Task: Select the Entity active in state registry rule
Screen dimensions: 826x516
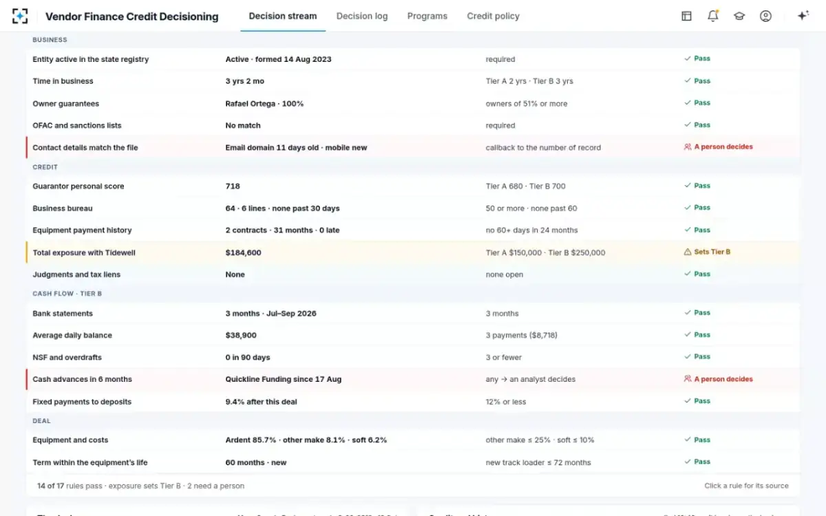Action: click(x=413, y=59)
